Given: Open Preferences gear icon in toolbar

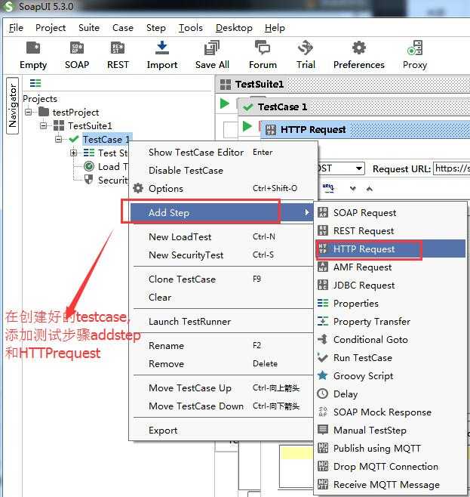Looking at the screenshot, I should point(358,48).
